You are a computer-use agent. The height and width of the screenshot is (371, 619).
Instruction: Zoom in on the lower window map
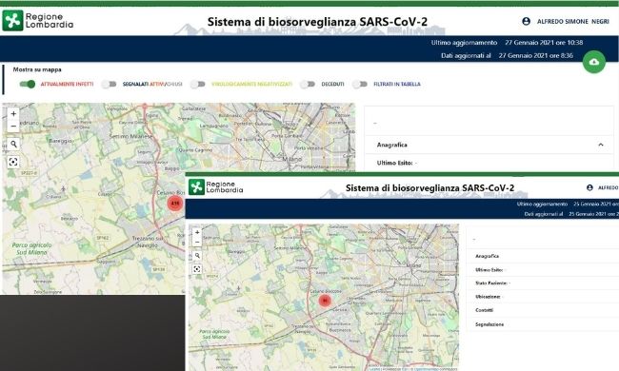coord(197,233)
